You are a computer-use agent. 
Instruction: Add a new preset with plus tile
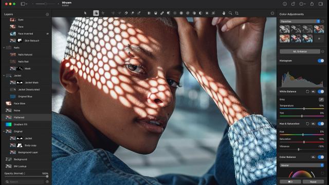click(319, 39)
